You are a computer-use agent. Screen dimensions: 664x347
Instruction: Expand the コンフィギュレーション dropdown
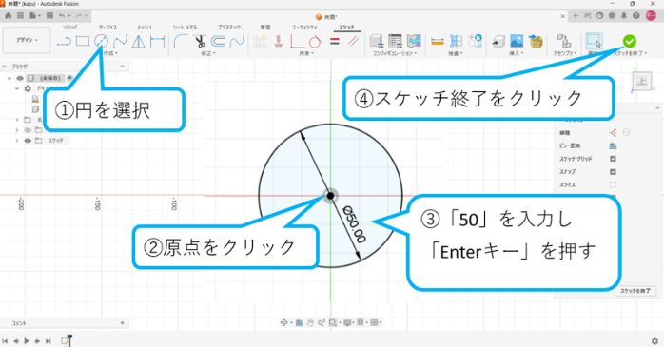click(395, 54)
